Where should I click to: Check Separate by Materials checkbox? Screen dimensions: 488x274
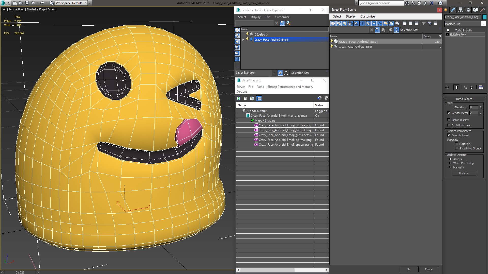click(456, 144)
